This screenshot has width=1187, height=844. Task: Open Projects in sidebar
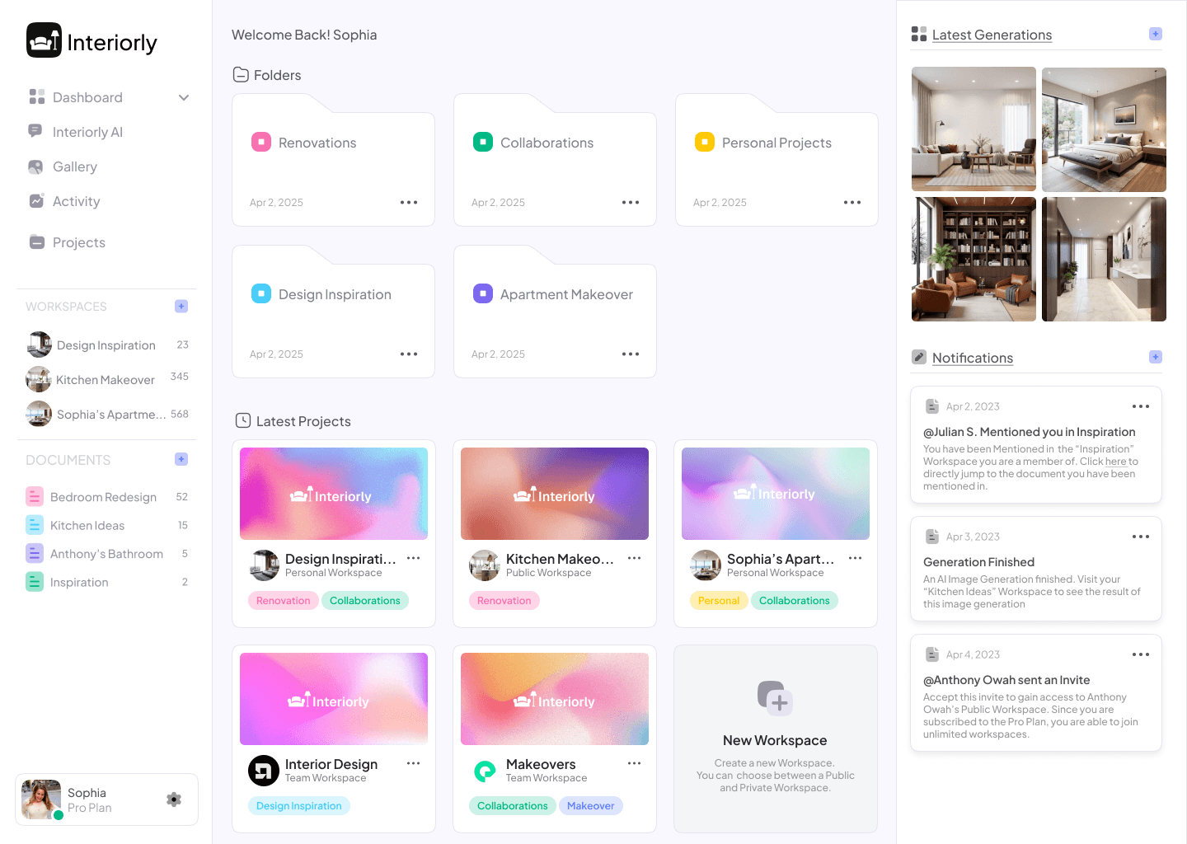78,242
